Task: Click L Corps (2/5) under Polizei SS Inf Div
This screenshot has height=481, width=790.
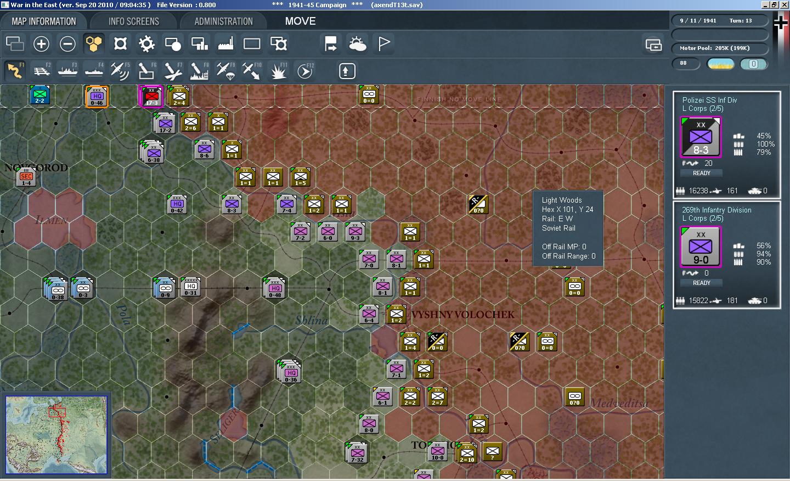Action: click(703, 109)
